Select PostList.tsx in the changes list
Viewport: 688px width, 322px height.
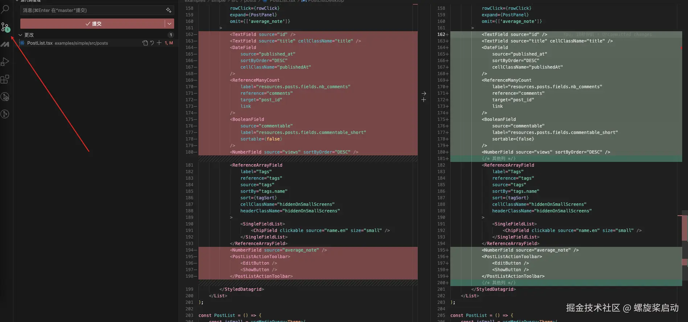coord(97,43)
